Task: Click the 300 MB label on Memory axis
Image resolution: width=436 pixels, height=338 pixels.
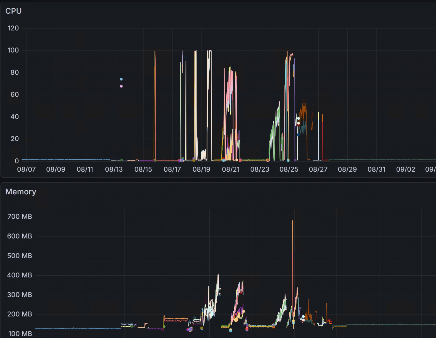Action: tap(20, 295)
